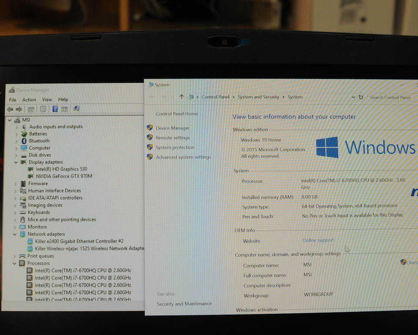
Task: Open Control Panel Home link
Action: coord(177,113)
